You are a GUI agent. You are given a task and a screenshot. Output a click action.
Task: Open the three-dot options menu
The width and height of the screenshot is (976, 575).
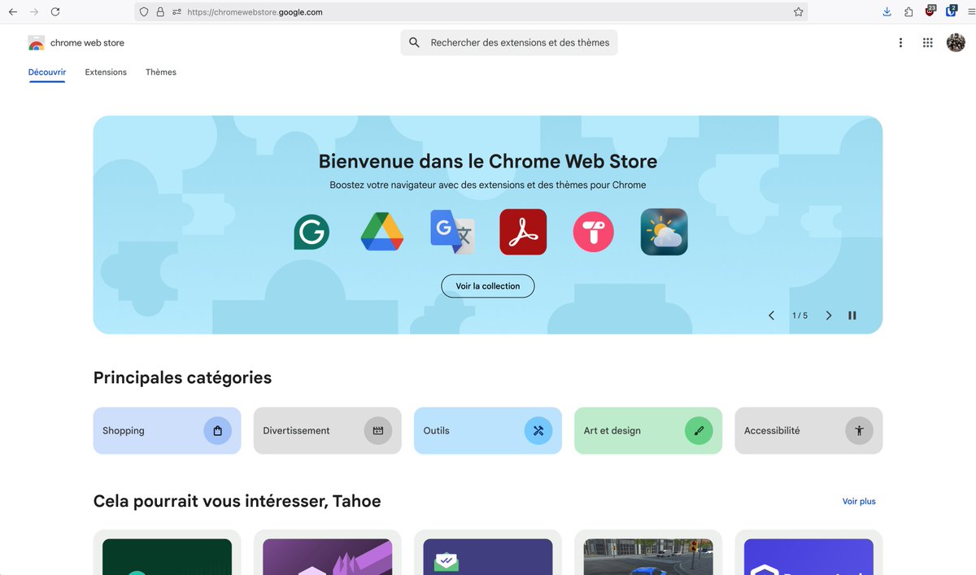(900, 42)
